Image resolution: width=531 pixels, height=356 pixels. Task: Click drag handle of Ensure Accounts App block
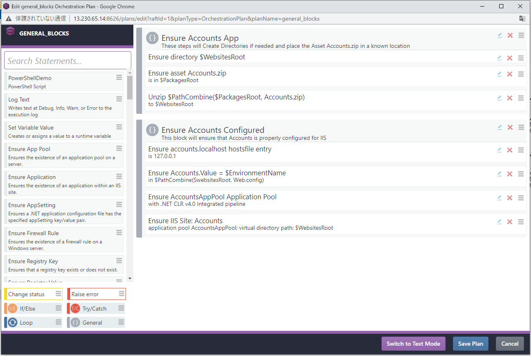click(521, 35)
